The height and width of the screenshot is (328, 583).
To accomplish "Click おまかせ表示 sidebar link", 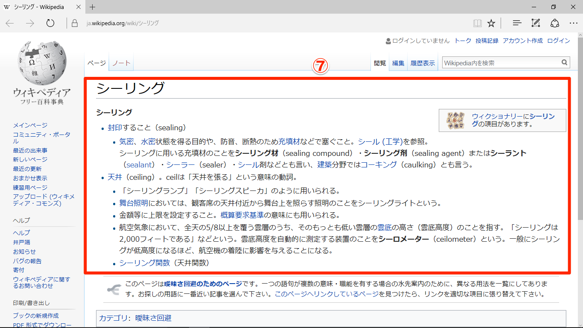I will pyautogui.click(x=30, y=178).
